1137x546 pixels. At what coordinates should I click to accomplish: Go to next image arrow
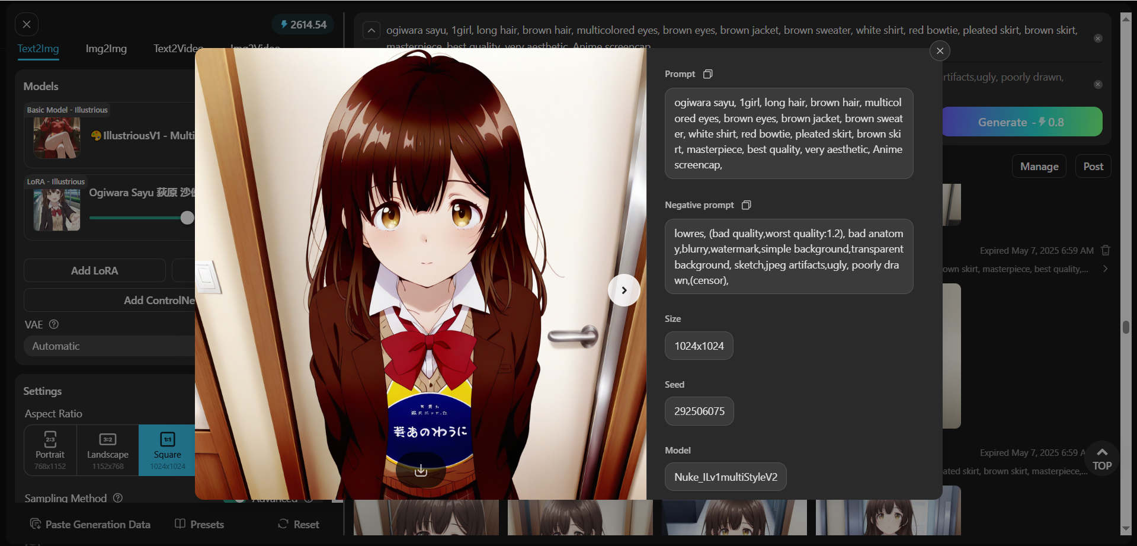pos(624,290)
